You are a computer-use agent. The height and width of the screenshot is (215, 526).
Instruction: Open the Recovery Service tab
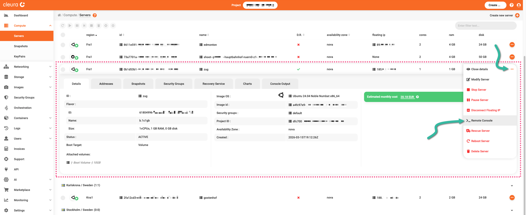[x=213, y=84]
